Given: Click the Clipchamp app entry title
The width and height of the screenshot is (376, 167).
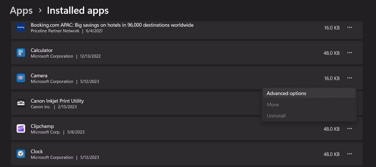Looking at the screenshot, I should pos(42,126).
